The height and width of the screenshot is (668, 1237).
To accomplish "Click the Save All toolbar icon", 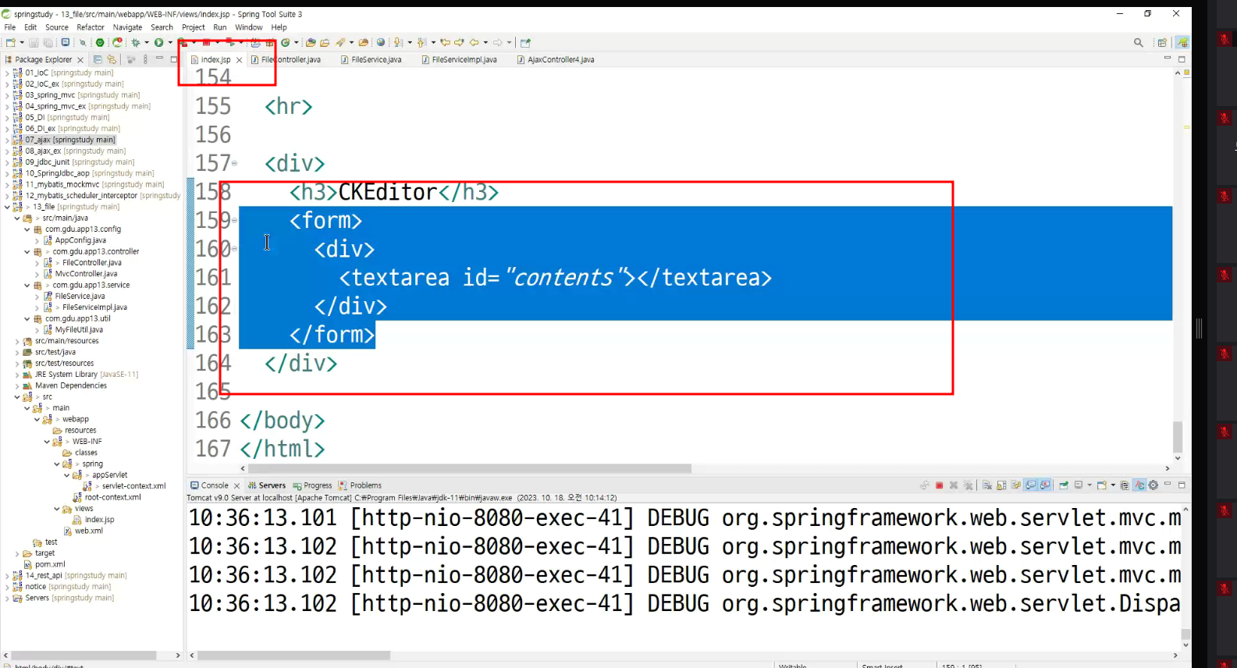I will [x=48, y=42].
